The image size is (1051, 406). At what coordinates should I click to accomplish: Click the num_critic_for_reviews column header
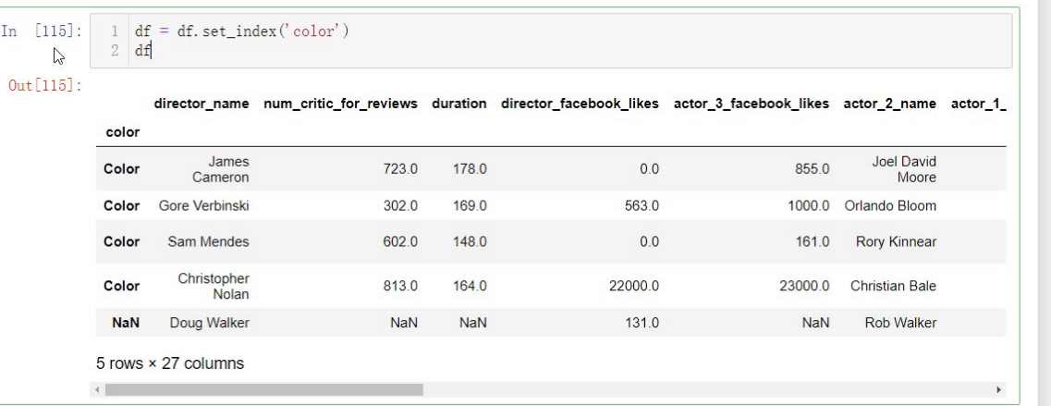point(340,104)
